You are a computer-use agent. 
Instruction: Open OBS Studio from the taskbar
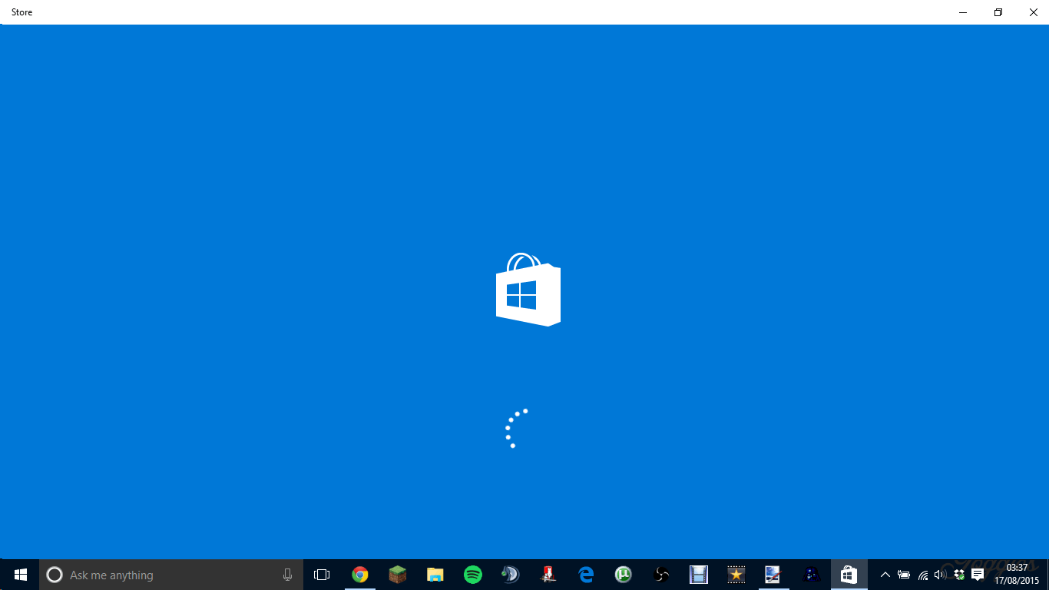pos(661,575)
